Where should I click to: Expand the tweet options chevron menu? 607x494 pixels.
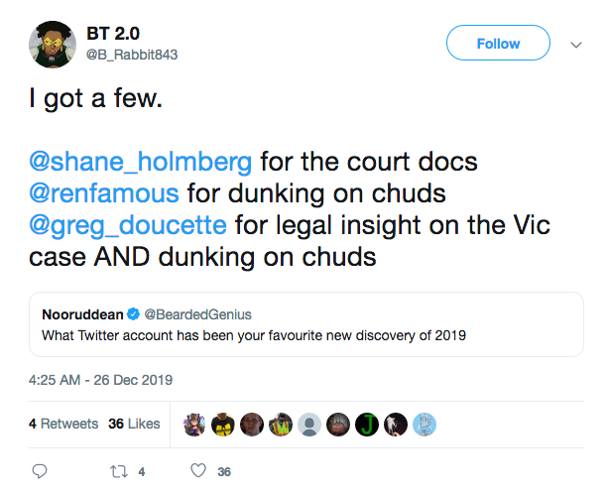(576, 45)
